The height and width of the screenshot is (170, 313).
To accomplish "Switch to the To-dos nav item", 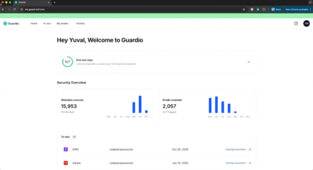I will [47, 23].
